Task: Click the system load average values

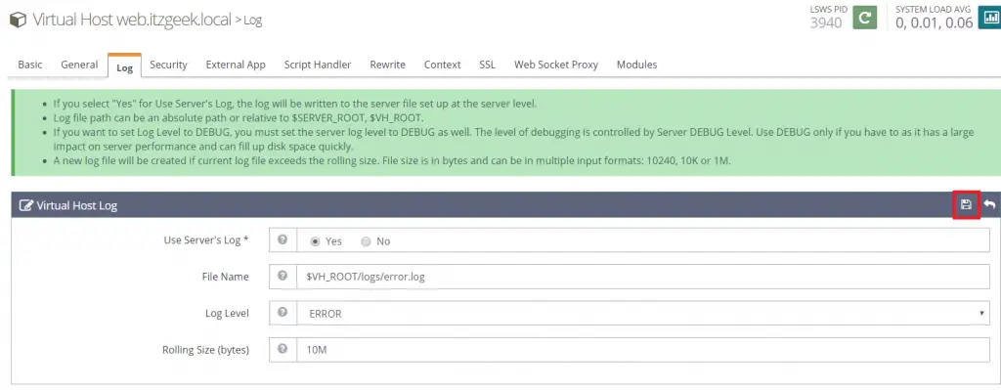Action: (x=934, y=23)
